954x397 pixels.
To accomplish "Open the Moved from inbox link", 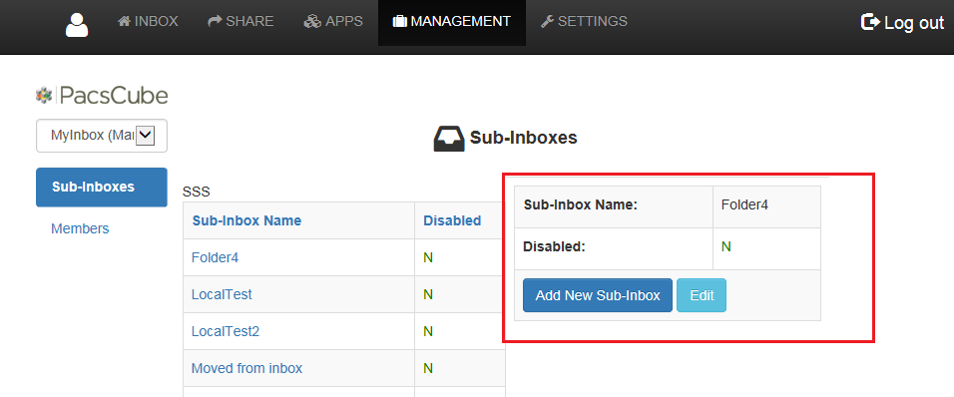I will (x=246, y=368).
